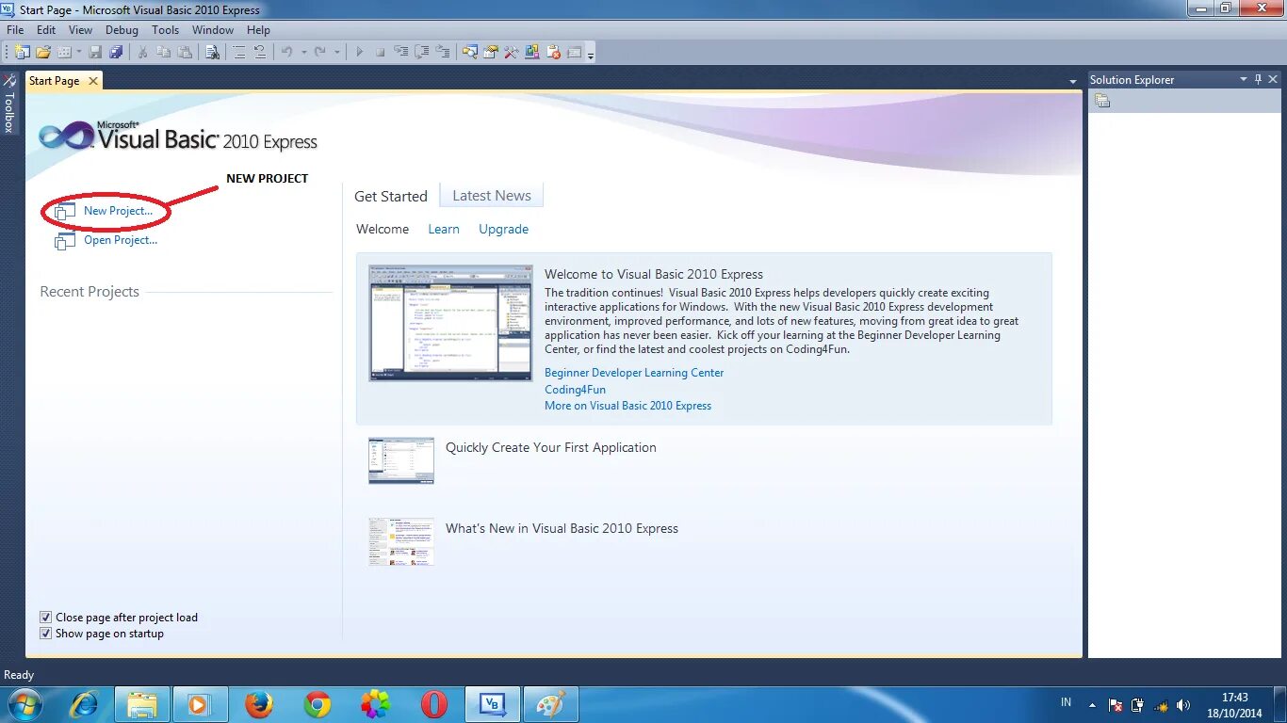Expand the collapsed Toolbox side panel
Image resolution: width=1287 pixels, height=723 pixels.
pos(9,104)
